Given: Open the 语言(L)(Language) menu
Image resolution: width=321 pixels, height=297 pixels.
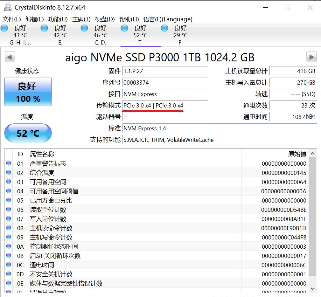Looking at the screenshot, I should [168, 19].
